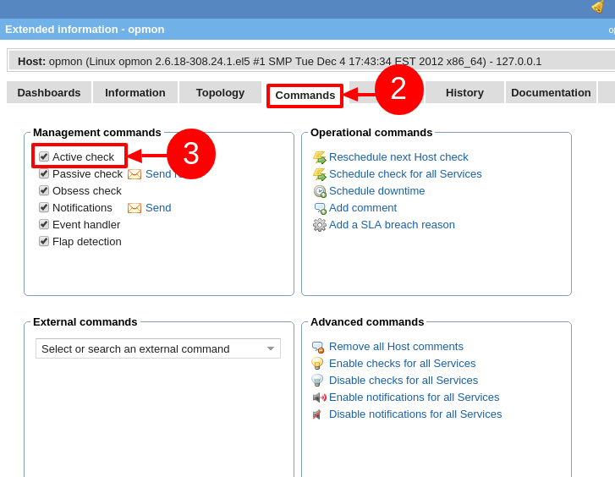The height and width of the screenshot is (477, 615).
Task: Switch to the Topology tab
Action: click(220, 92)
